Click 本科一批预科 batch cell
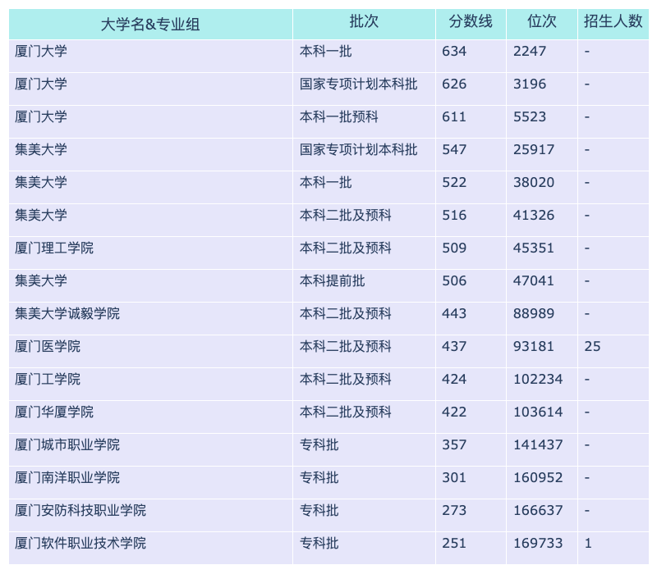This screenshot has height=574, width=657. (x=338, y=116)
